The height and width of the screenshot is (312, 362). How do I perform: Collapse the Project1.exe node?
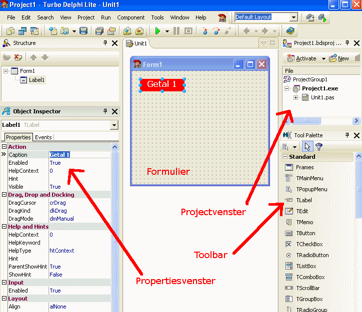tap(286, 88)
